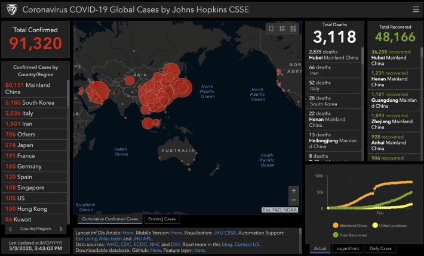Open the Feature layer 'Here' link
424x256 pixels.
tap(199, 250)
